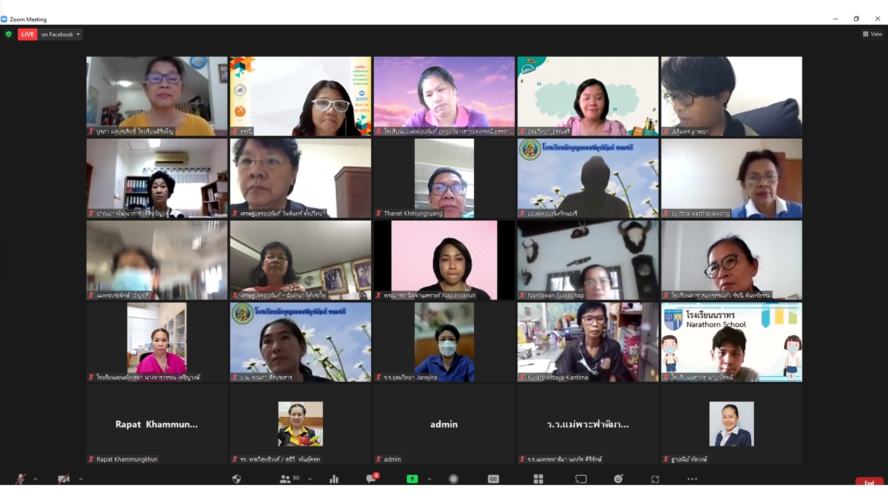Expand participants options arrow

click(x=310, y=479)
